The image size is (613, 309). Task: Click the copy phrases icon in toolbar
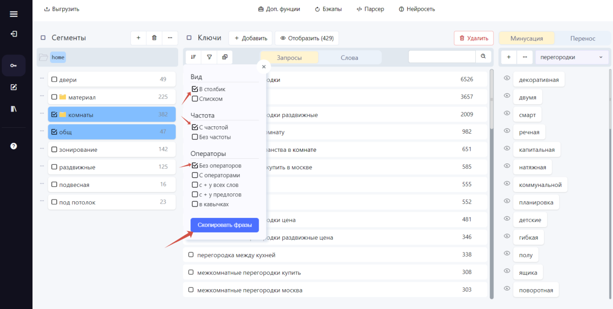[225, 57]
